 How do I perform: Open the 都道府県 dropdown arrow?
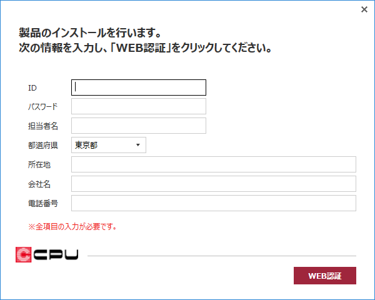click(138, 145)
